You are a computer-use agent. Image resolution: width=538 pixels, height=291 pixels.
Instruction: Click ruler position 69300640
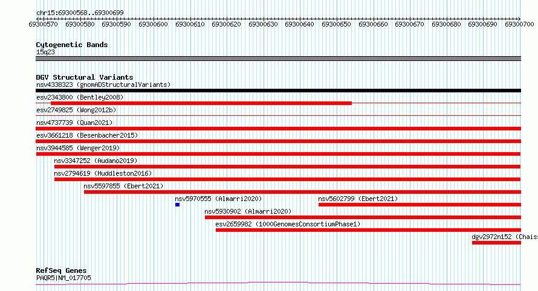click(x=300, y=24)
